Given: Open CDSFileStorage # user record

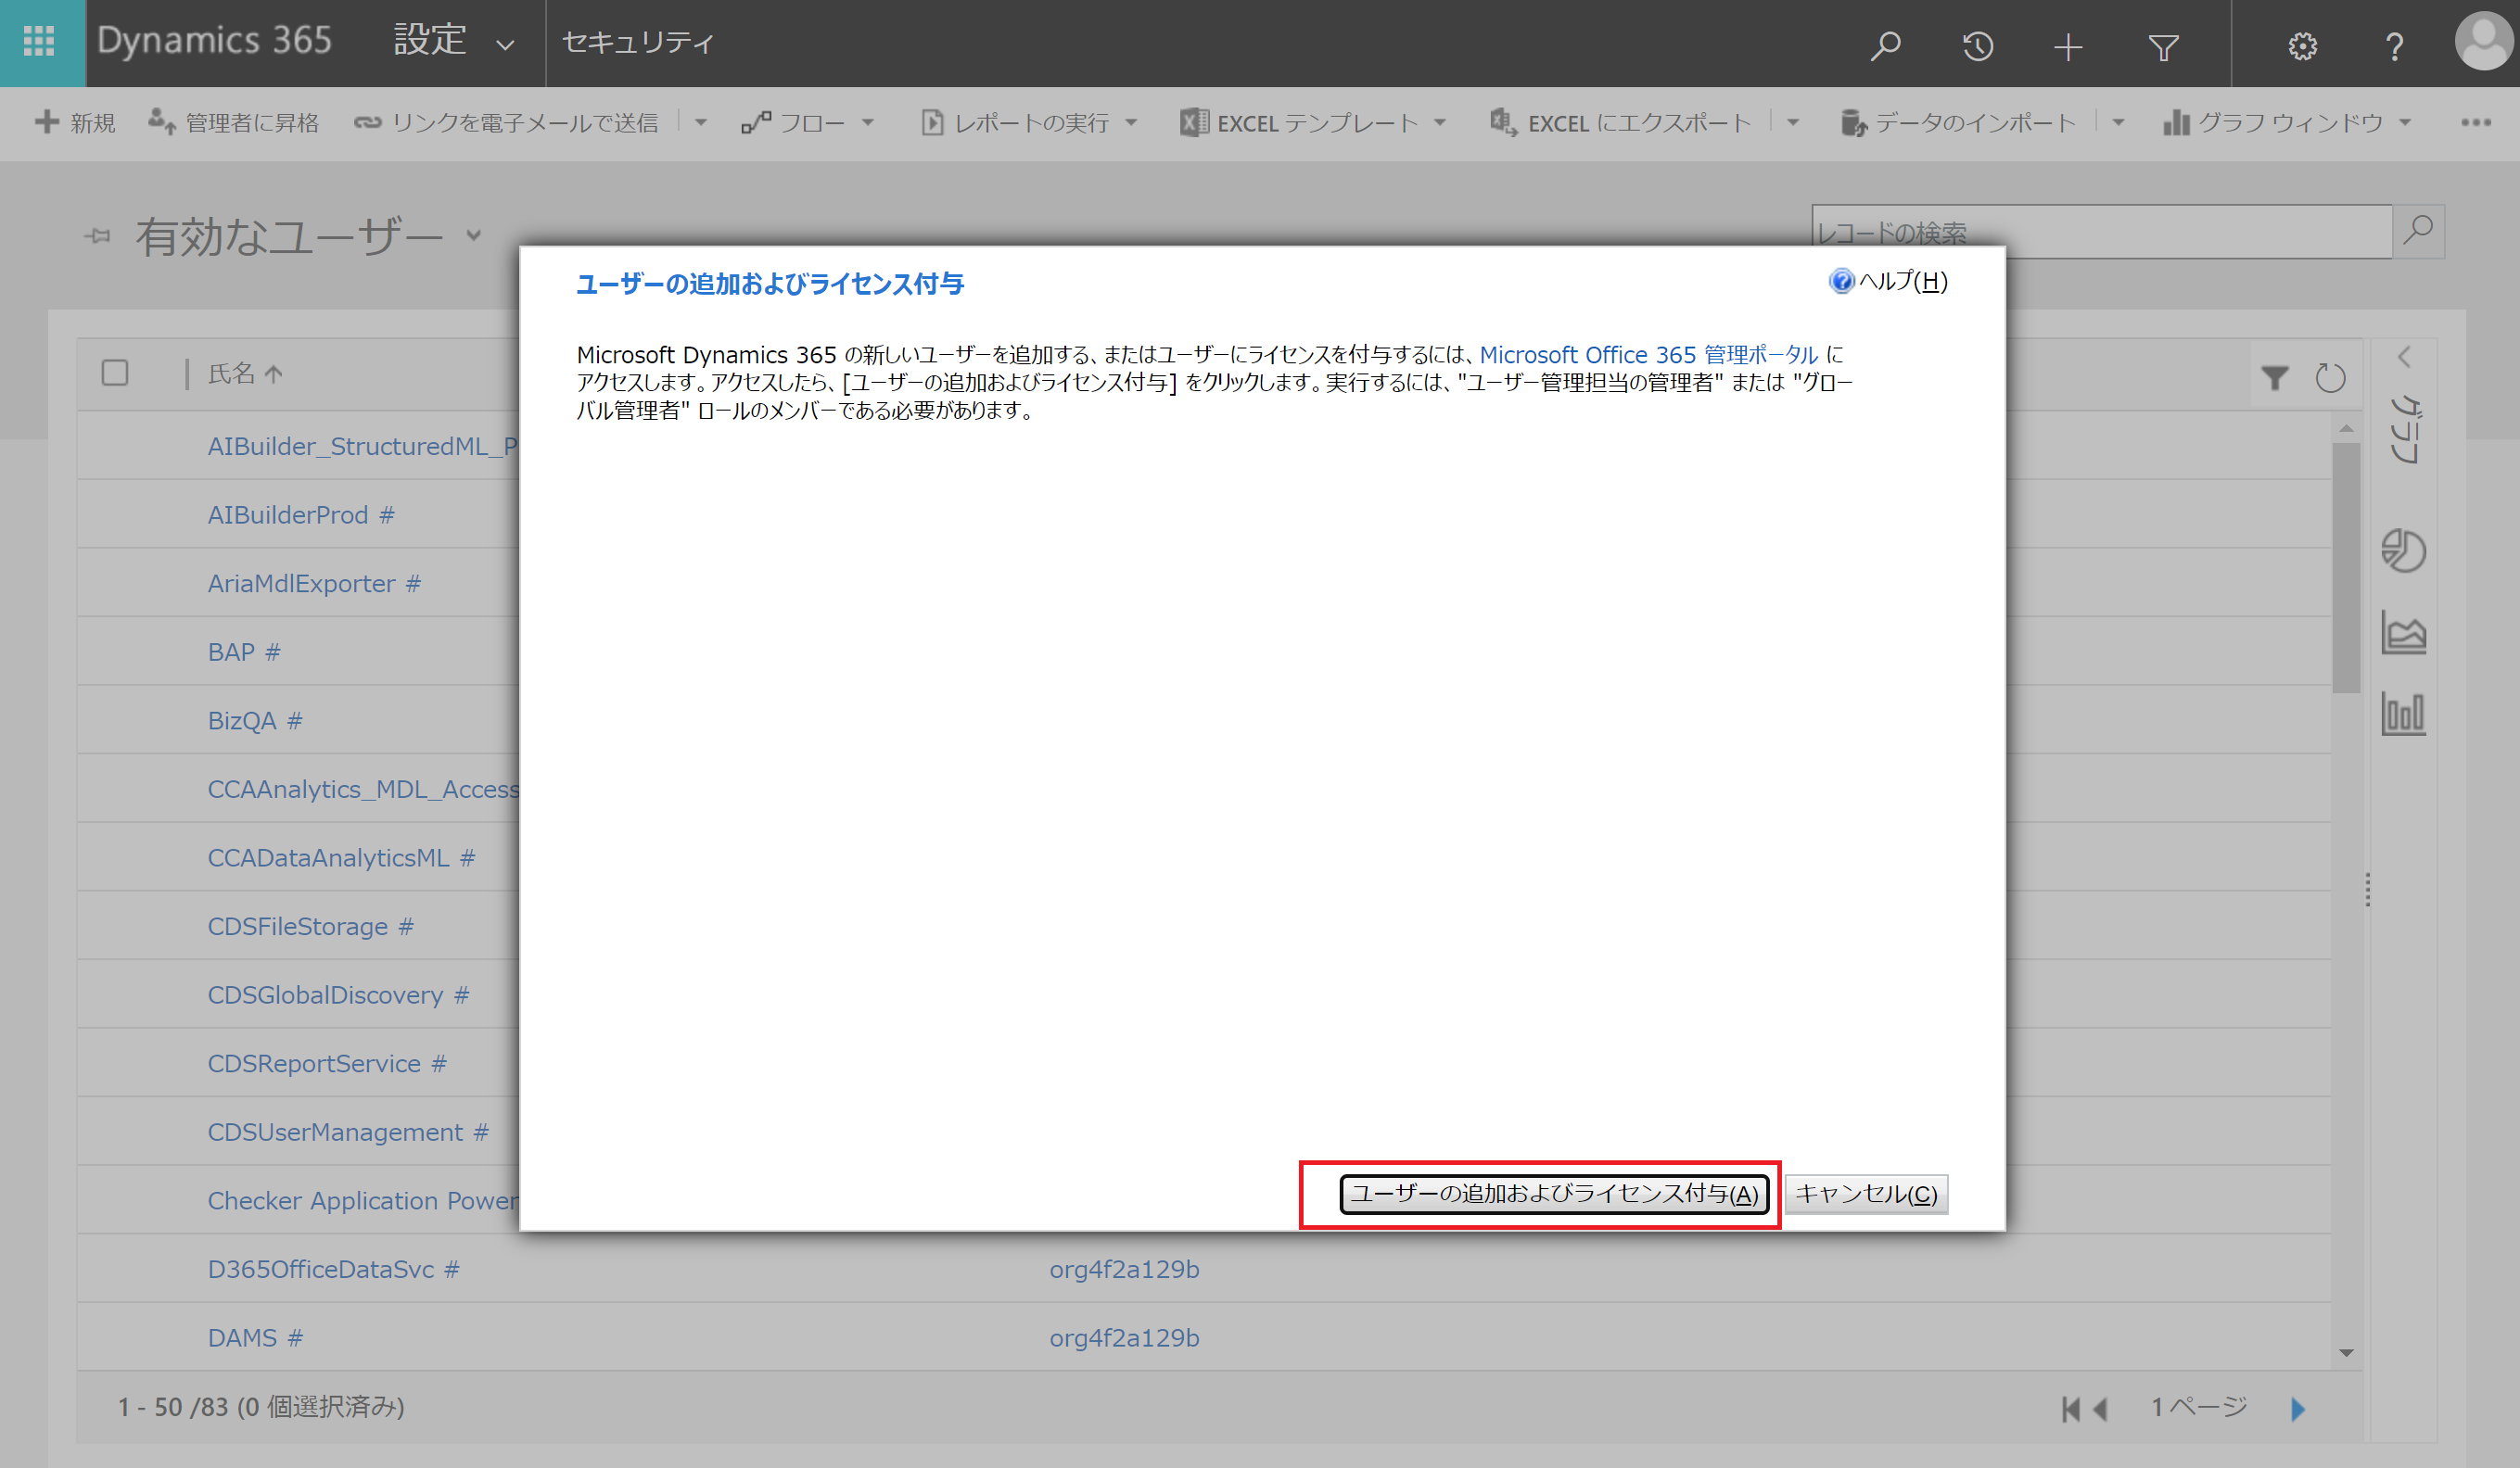Looking at the screenshot, I should tap(310, 927).
